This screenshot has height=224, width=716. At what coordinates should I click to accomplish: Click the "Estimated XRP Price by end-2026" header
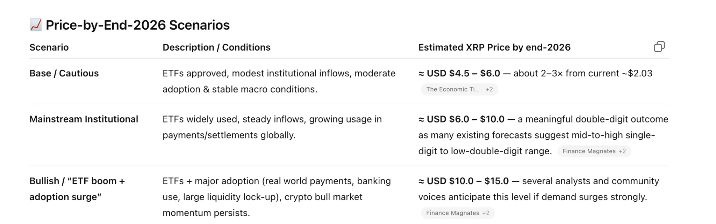tap(494, 47)
